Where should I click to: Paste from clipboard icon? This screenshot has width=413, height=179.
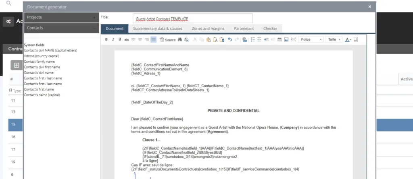(x=209, y=40)
